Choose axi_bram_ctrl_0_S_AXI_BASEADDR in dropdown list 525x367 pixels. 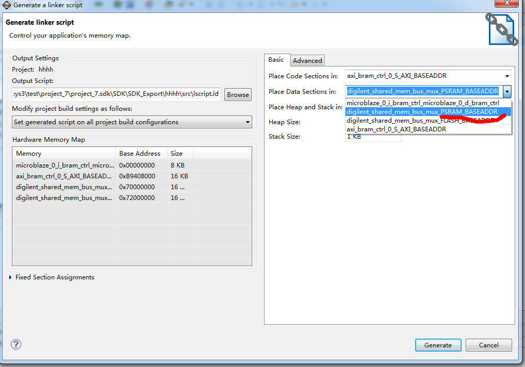point(428,129)
